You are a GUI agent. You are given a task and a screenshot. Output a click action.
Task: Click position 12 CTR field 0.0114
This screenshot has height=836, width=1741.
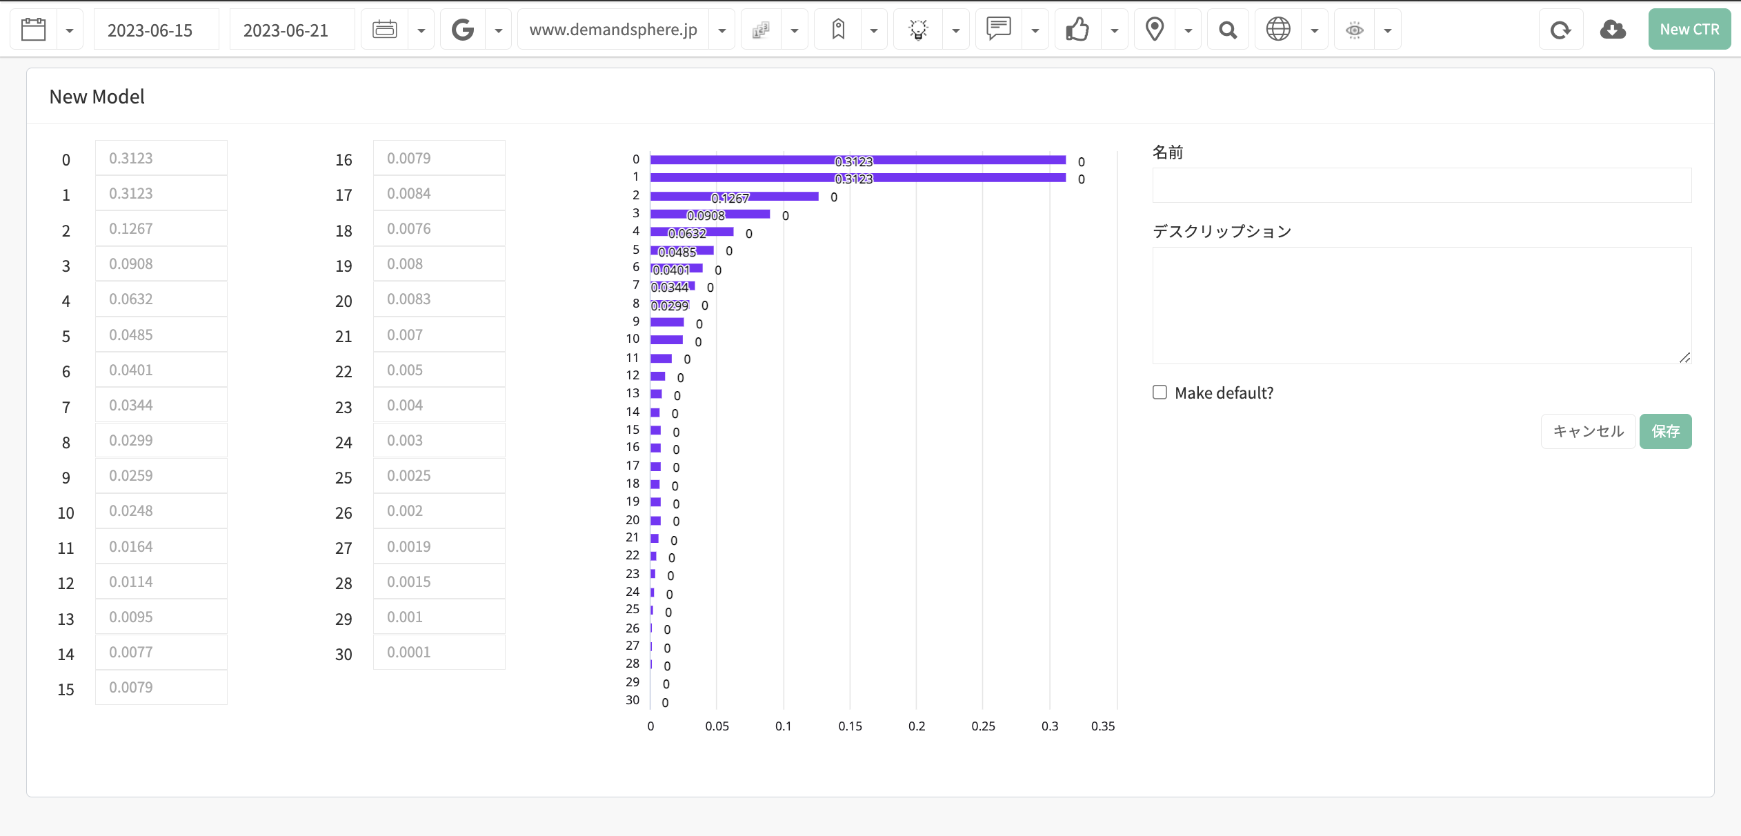pyautogui.click(x=161, y=581)
